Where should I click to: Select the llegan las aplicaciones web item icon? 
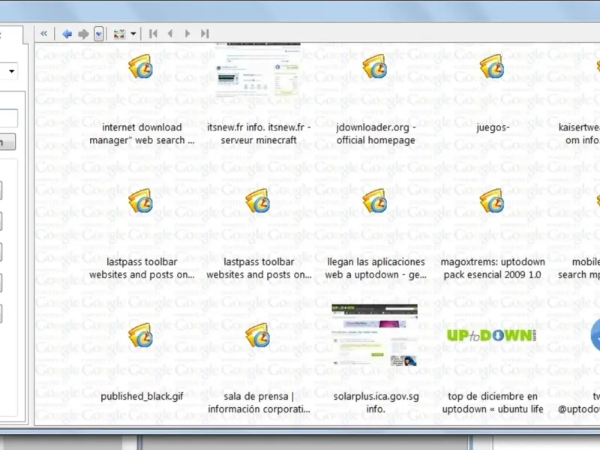(375, 200)
